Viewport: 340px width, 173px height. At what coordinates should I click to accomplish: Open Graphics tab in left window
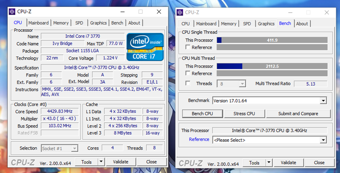click(x=98, y=23)
